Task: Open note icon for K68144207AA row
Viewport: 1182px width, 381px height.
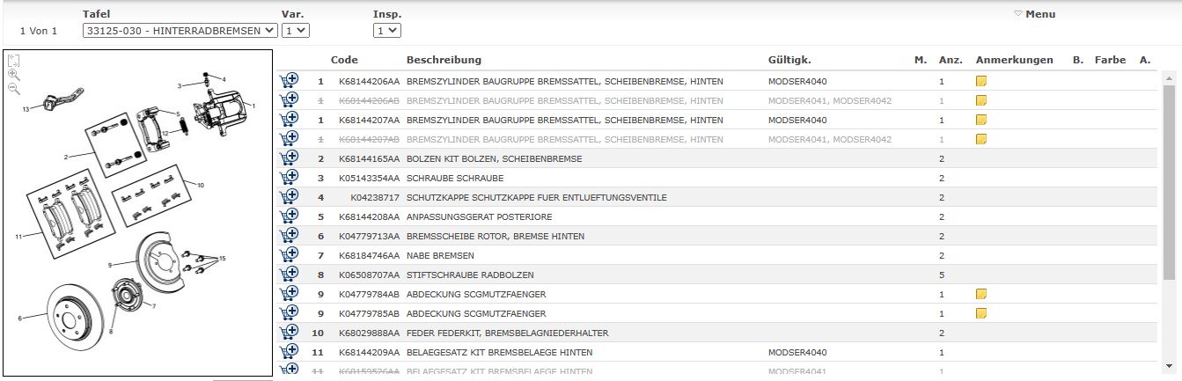Action: pos(981,120)
